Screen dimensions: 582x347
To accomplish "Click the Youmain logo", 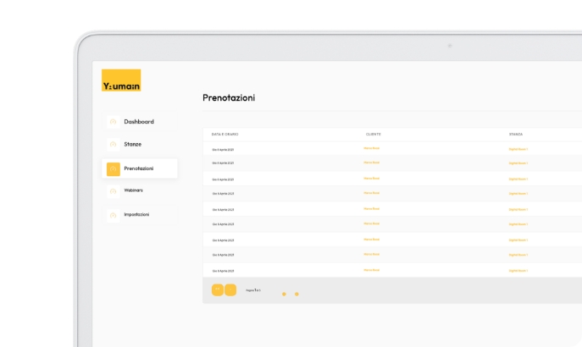I will pos(121,80).
